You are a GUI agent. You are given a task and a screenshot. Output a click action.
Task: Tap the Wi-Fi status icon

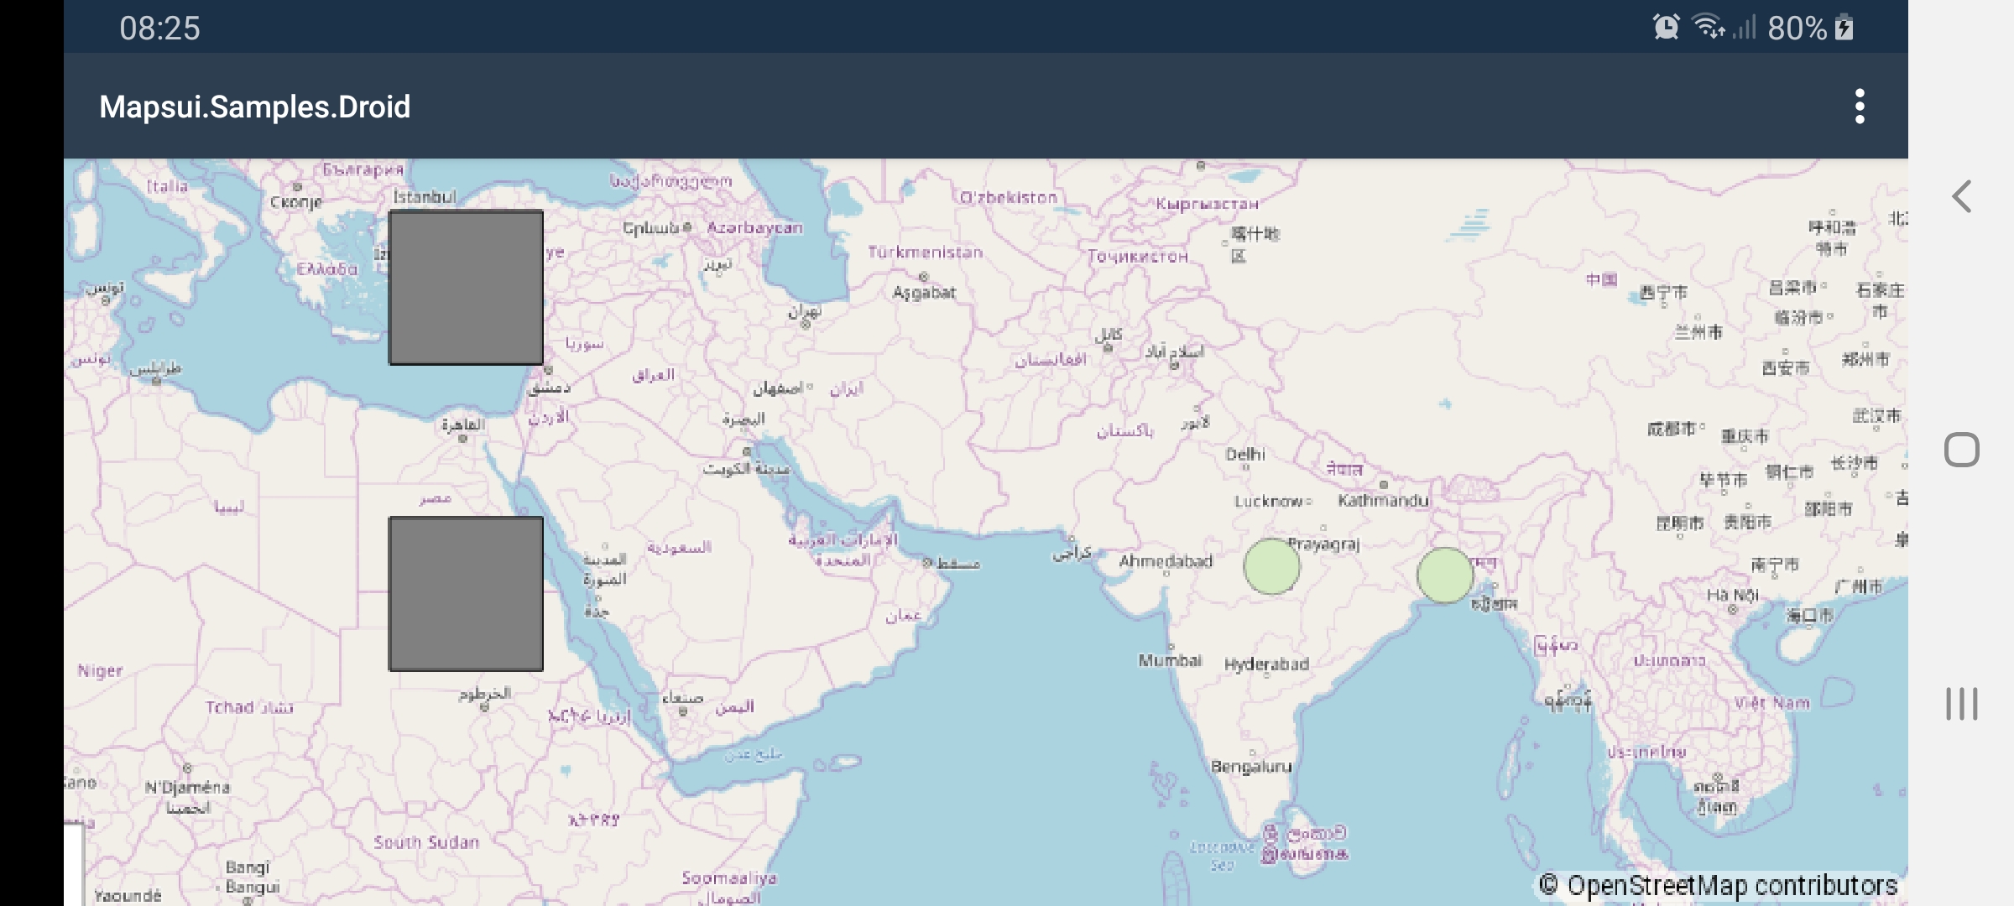click(x=1708, y=28)
